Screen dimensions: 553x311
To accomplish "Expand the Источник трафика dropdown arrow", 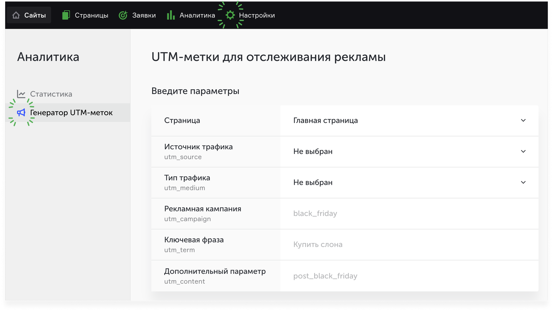I will coord(523,152).
